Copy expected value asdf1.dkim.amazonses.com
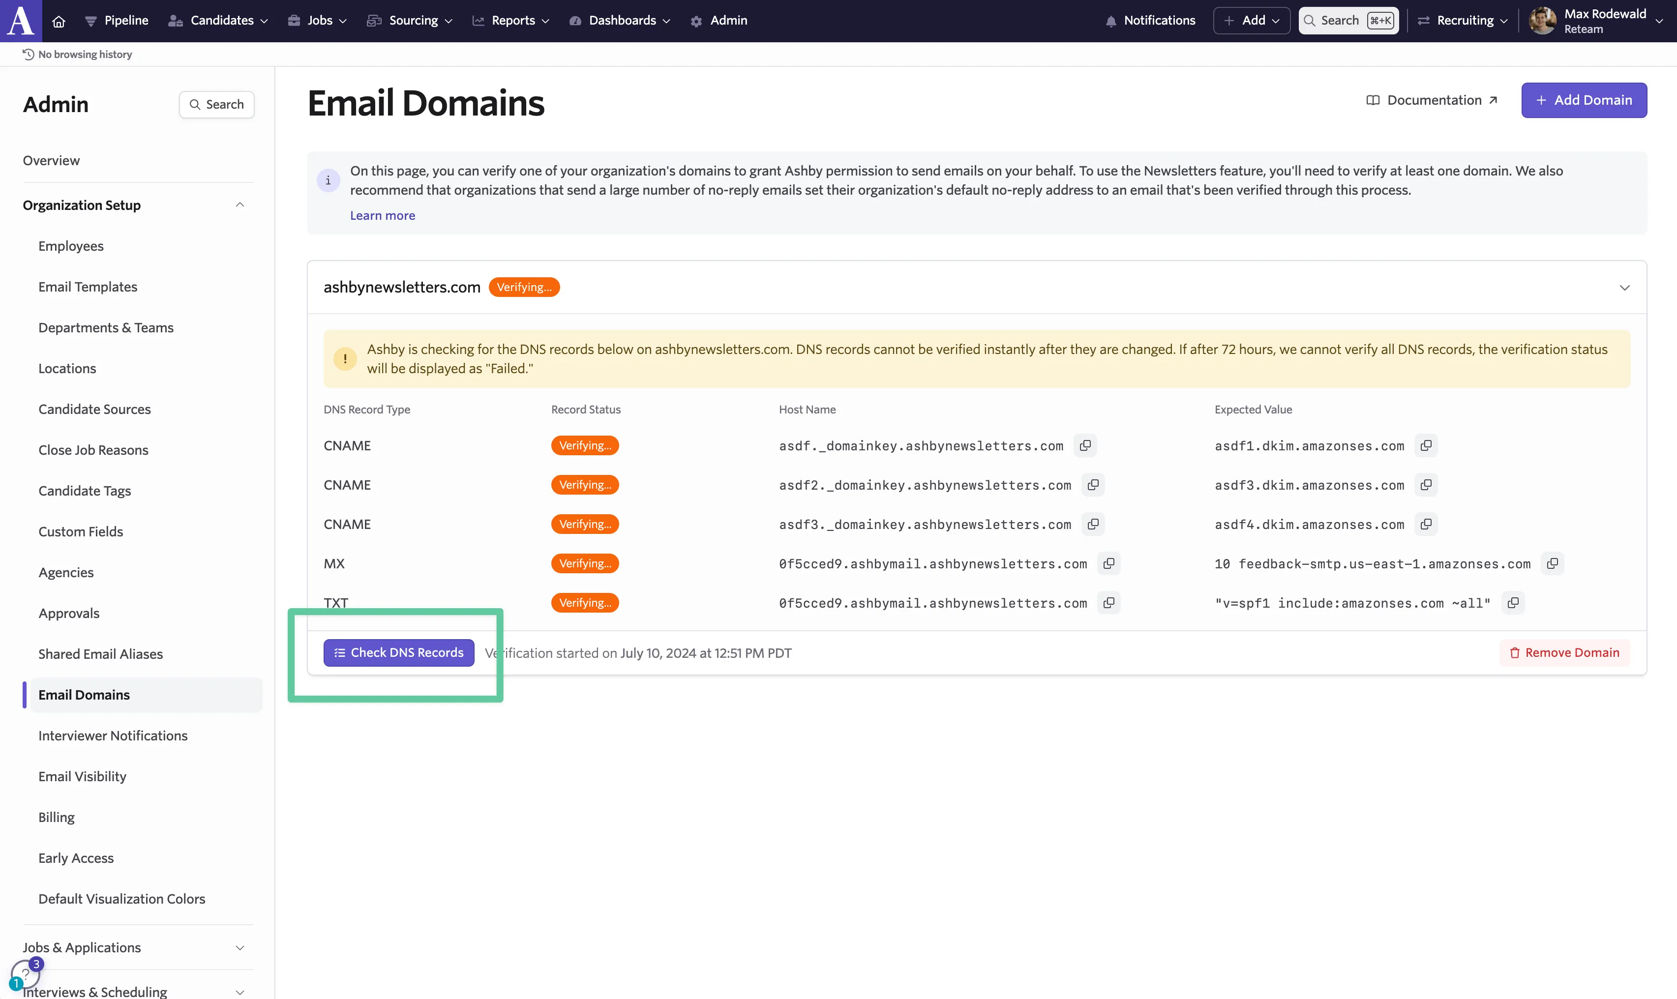Image resolution: width=1677 pixels, height=999 pixels. (1426, 445)
